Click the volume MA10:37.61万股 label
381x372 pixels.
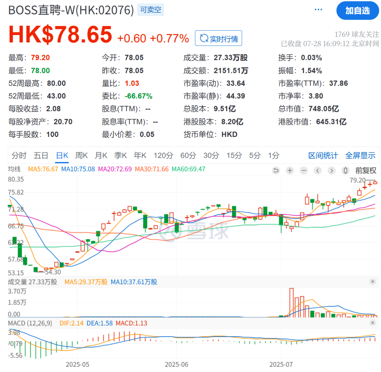coord(134,282)
